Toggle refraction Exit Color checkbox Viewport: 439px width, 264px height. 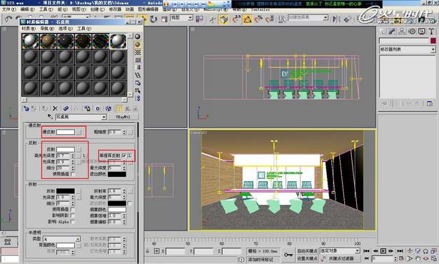pyautogui.click(x=129, y=203)
